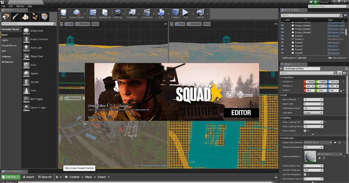Click the Launch toolbar icon
The width and height of the screenshot is (349, 183).
tap(200, 14)
